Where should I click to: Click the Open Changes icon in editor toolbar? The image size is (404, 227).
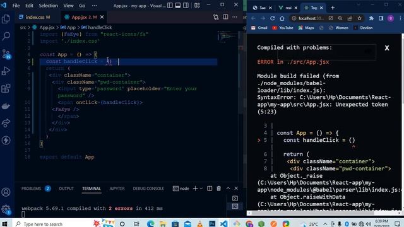(x=216, y=17)
